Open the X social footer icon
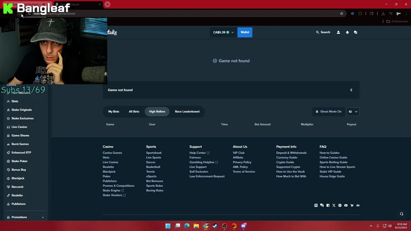Screen dimensions: 411x231 point(334,205)
